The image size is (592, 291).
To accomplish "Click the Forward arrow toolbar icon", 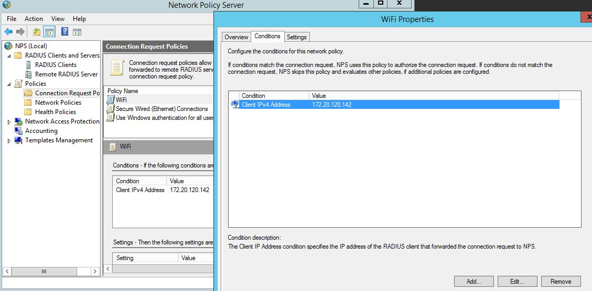I will point(20,32).
